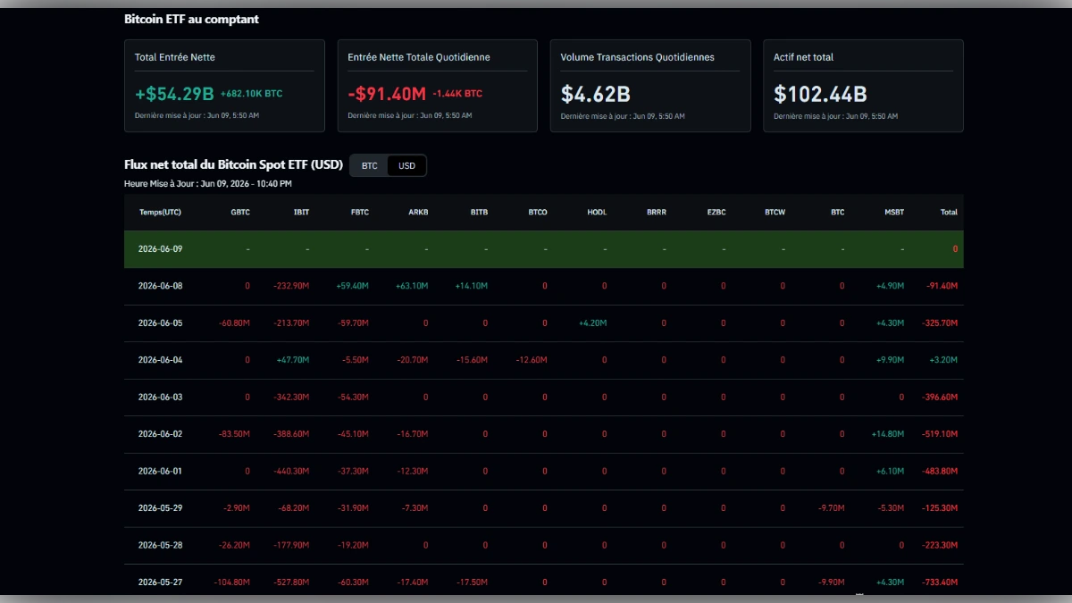Click the -519.10M total value
The image size is (1072, 603).
click(x=940, y=434)
